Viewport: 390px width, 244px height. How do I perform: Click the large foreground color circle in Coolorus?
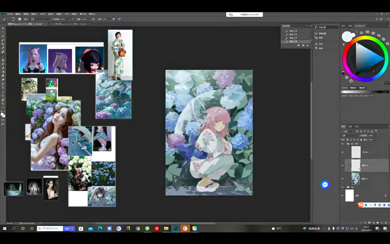pyautogui.click(x=347, y=37)
